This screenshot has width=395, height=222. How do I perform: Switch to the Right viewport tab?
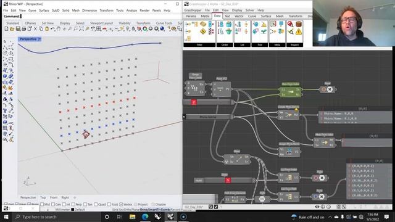pos(65,197)
